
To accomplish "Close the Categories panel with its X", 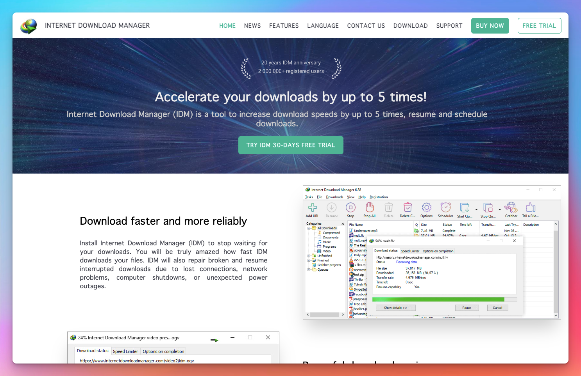I will (343, 224).
